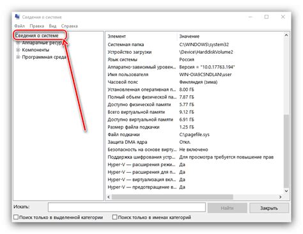Click the Сведения о системе title bar icon
303x234 pixels.
[17, 17]
